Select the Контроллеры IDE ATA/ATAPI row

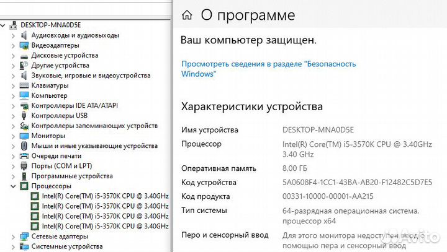pyautogui.click(x=74, y=106)
